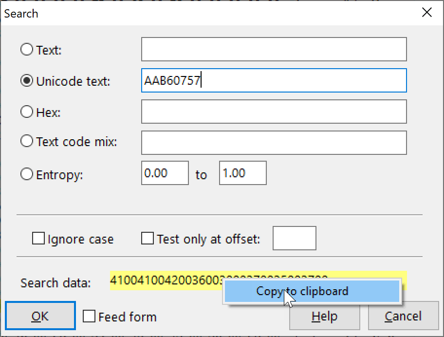The width and height of the screenshot is (444, 337).
Task: Click Copy to clipboard in context menu
Action: coord(302,291)
